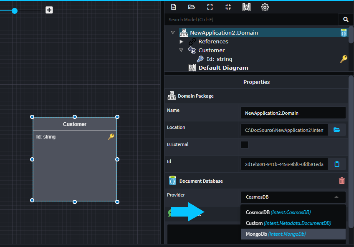The height and width of the screenshot is (247, 354).
Task: Expand the References tree node
Action: tap(182, 42)
